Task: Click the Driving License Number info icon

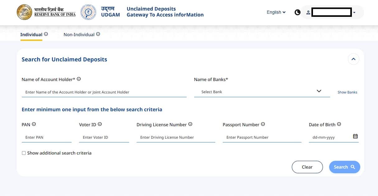Action: point(190,124)
